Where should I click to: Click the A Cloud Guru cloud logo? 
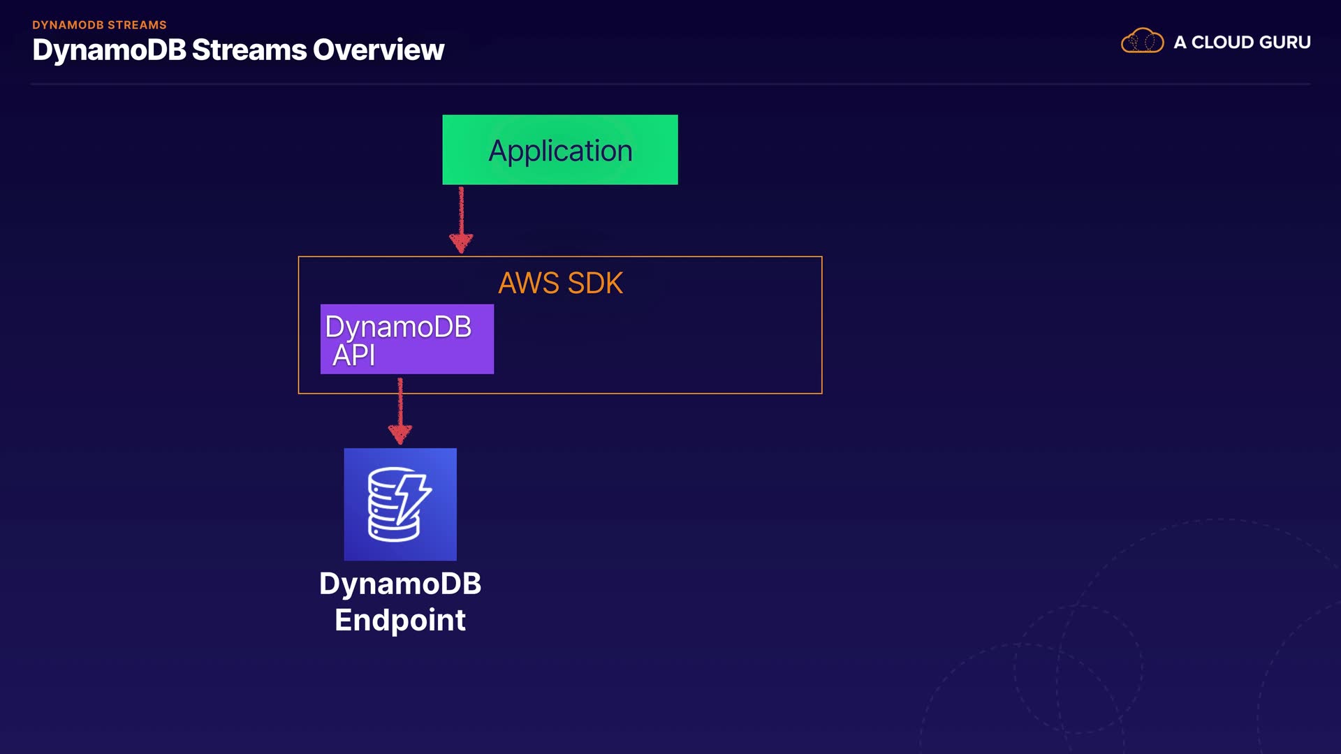pos(1142,42)
